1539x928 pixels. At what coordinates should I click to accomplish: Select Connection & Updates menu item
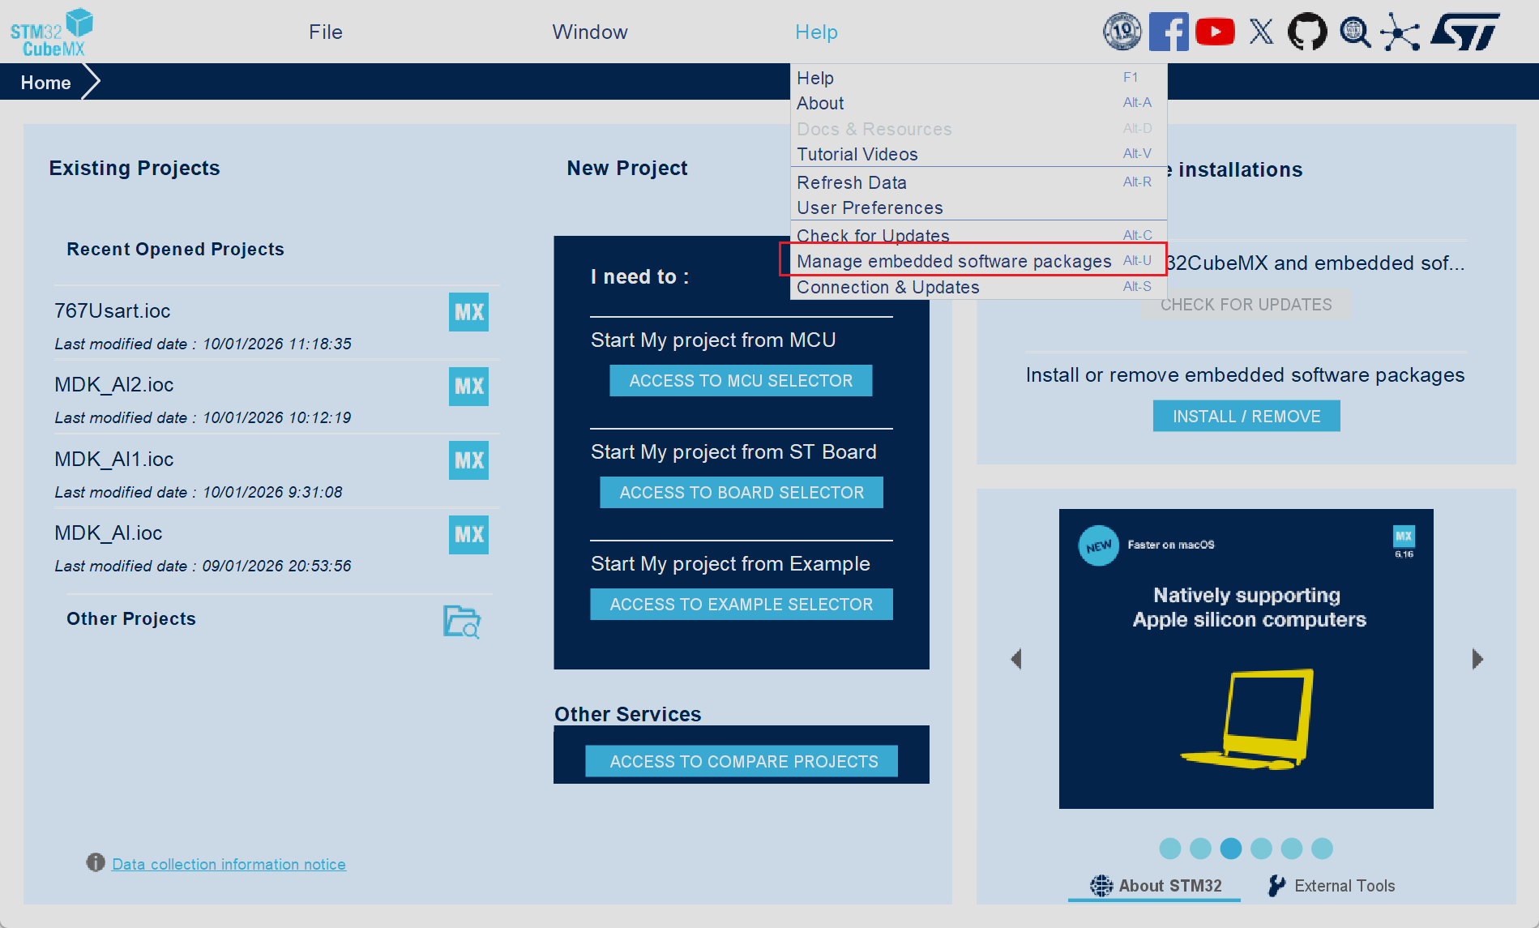tap(978, 287)
